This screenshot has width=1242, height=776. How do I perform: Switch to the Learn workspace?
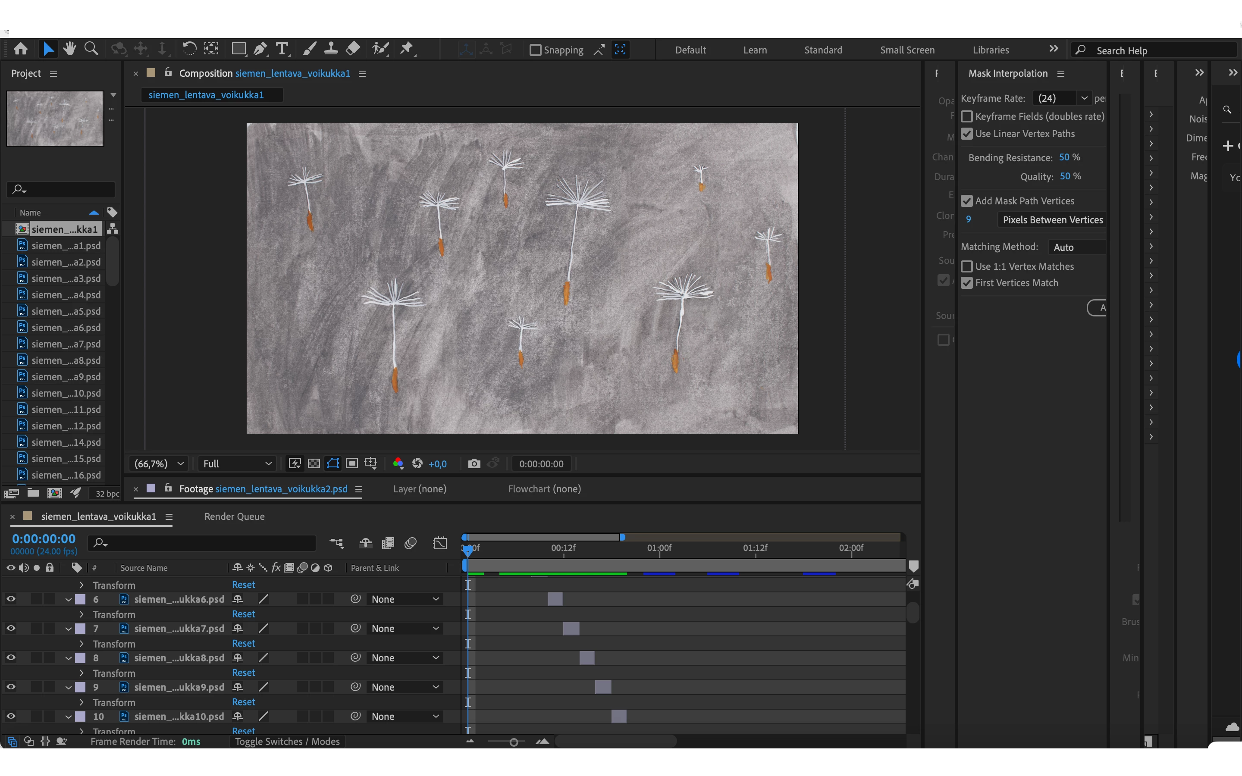click(755, 50)
